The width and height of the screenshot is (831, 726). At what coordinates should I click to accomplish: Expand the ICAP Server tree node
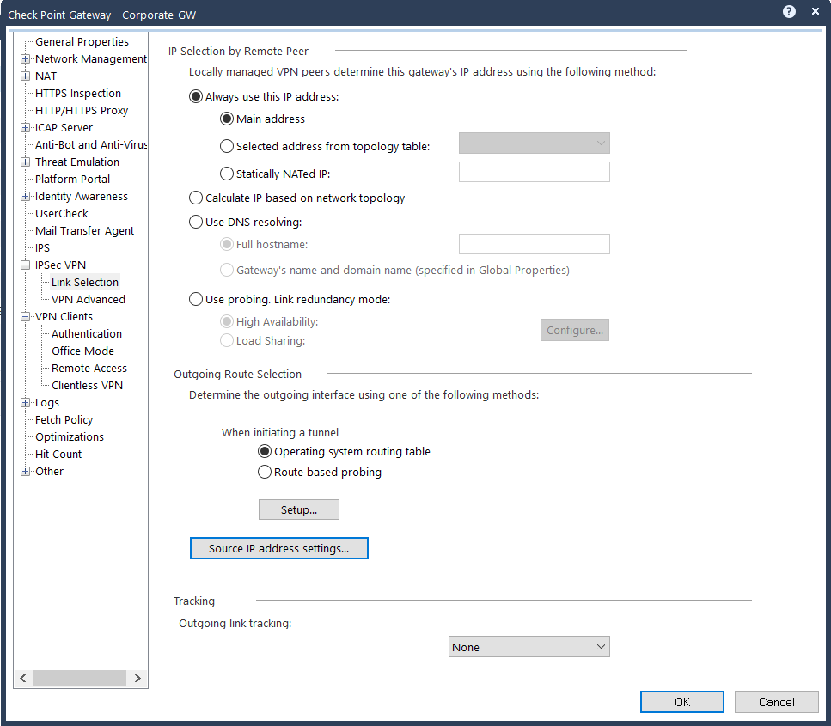(25, 128)
